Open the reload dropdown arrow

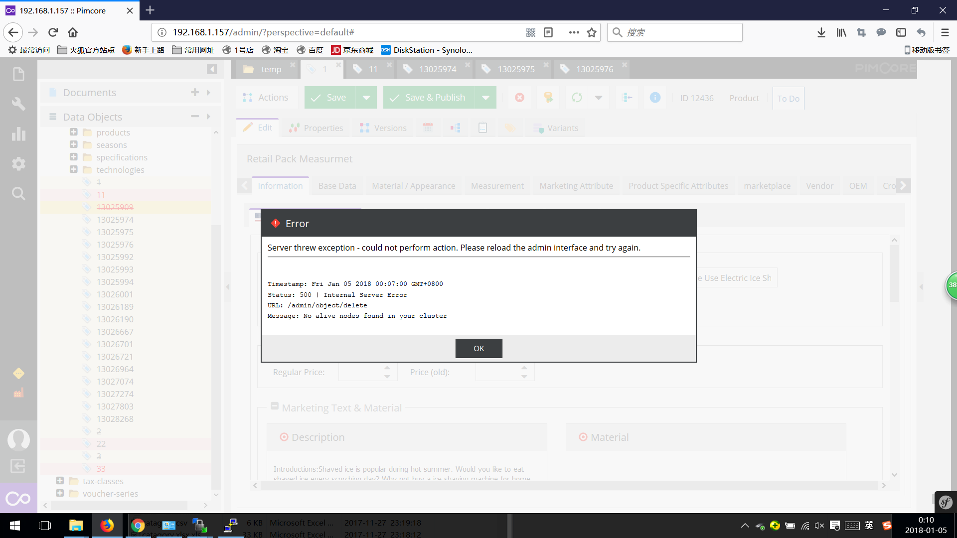599,98
